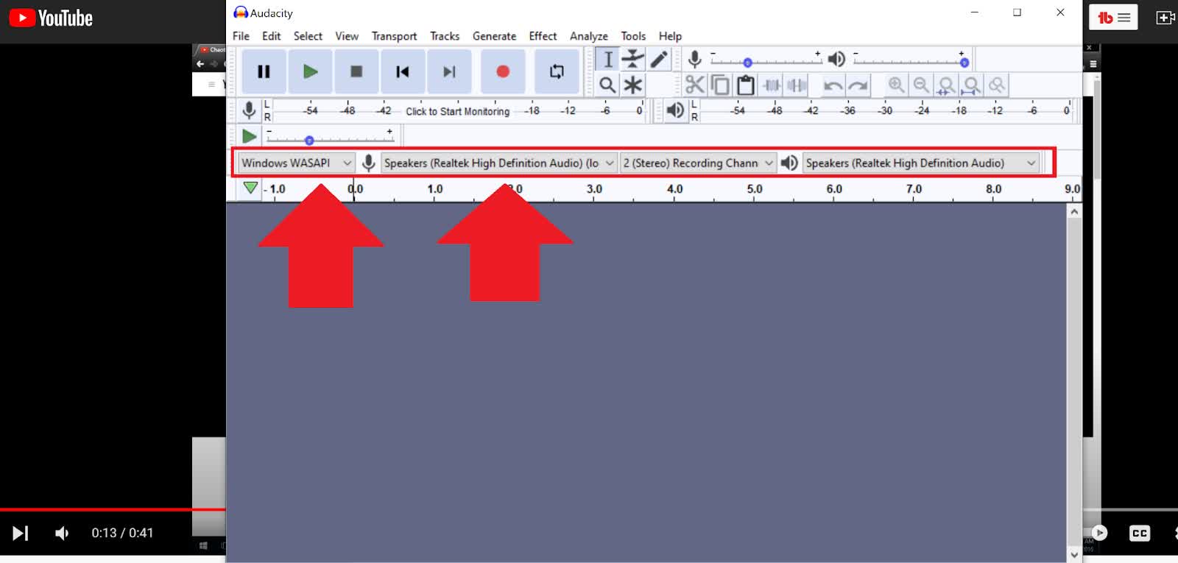Select the Envelope tool
Viewport: 1178px width, 563px height.
(632, 60)
